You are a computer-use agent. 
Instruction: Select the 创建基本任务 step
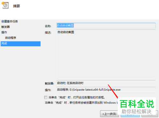[10, 22]
